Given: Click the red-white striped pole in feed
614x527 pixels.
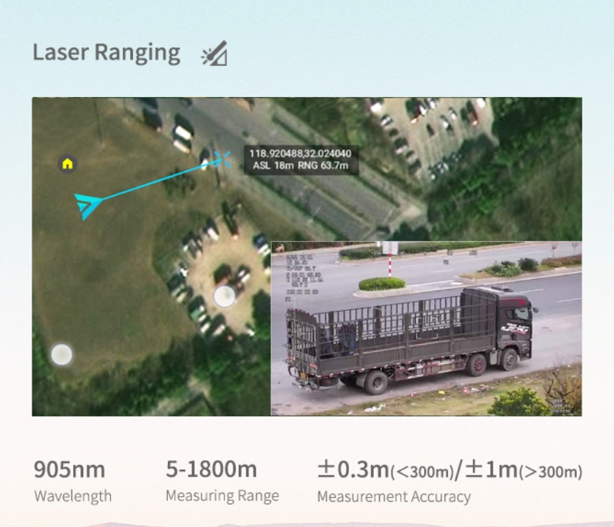Looking at the screenshot, I should (x=390, y=266).
